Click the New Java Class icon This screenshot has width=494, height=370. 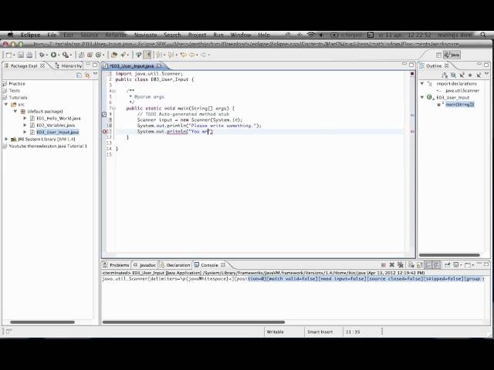tap(98, 55)
